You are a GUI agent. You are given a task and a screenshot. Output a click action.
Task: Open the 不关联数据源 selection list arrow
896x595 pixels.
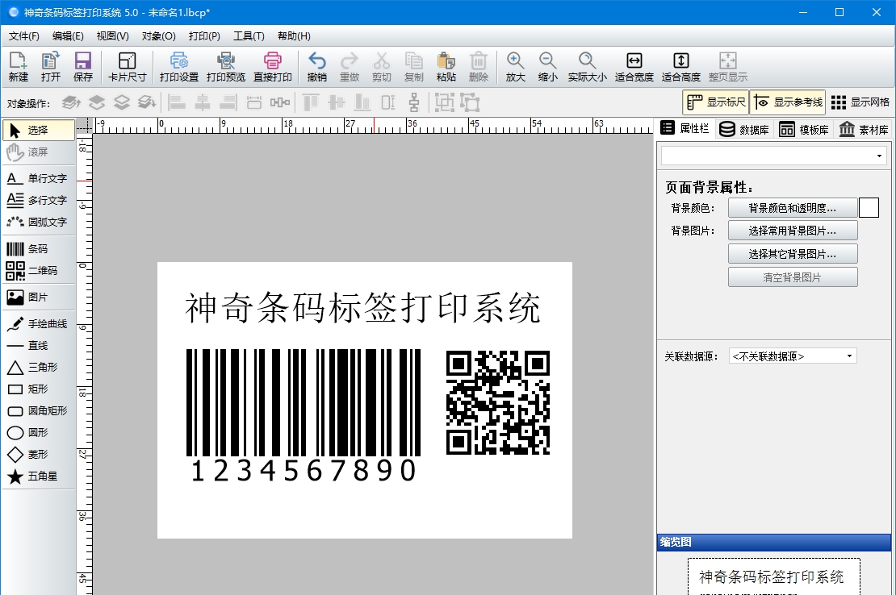(850, 356)
